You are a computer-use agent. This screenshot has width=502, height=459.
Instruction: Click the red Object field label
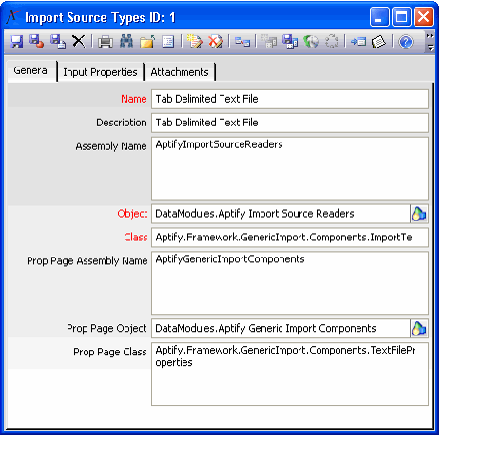tap(132, 214)
